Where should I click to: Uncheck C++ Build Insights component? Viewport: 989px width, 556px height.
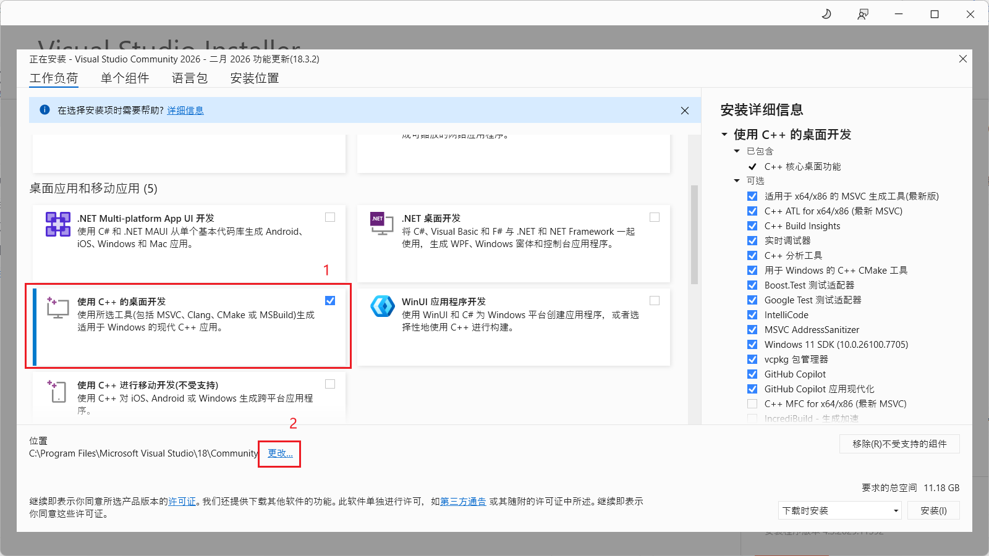[x=752, y=226]
